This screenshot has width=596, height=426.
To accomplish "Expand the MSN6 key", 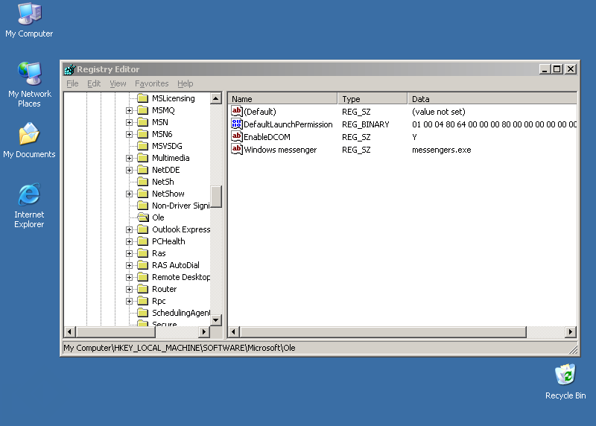I will point(129,135).
